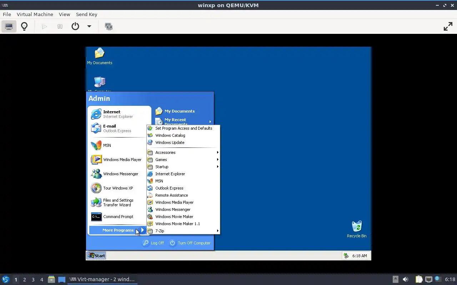The width and height of the screenshot is (457, 285).
Task: Open MSN in the programs list
Action: 183,181
